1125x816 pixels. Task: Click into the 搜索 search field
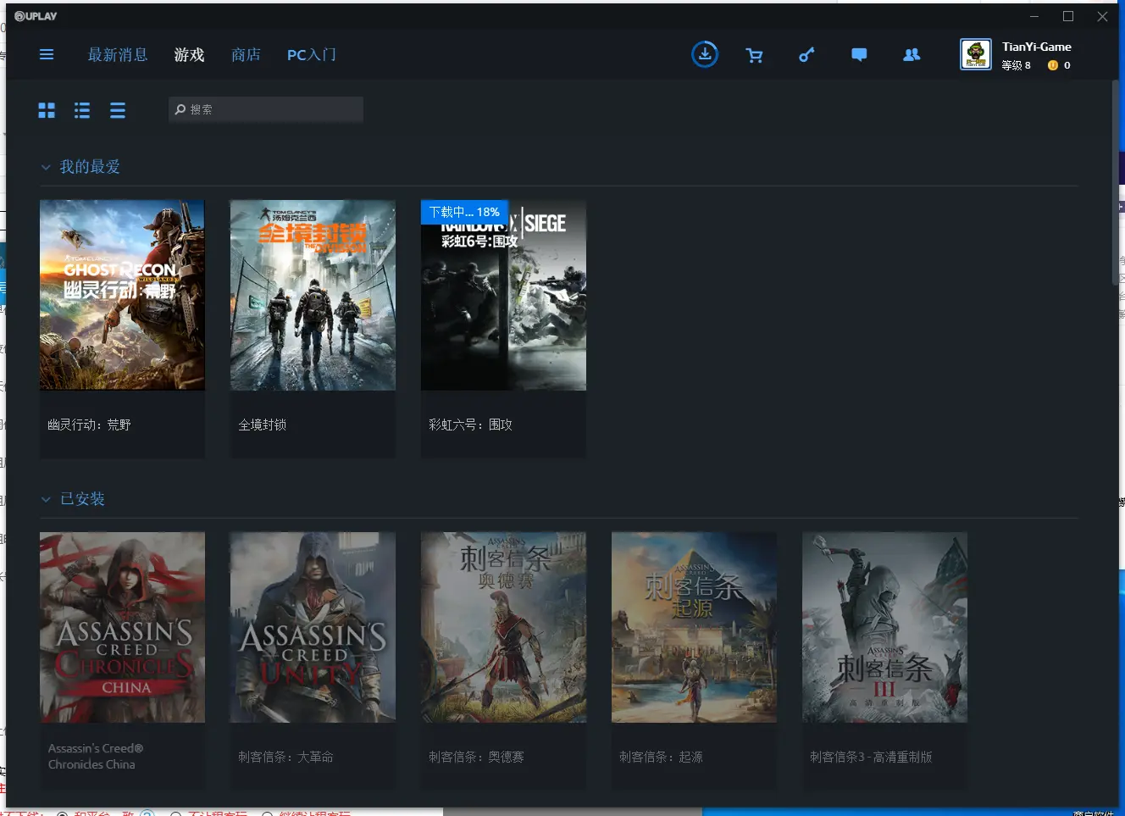tap(266, 109)
